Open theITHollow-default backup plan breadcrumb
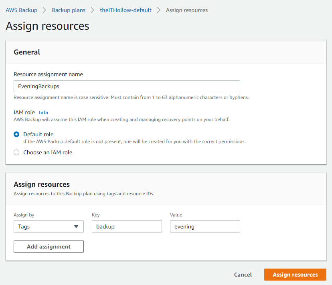The height and width of the screenshot is (285, 332). [126, 10]
